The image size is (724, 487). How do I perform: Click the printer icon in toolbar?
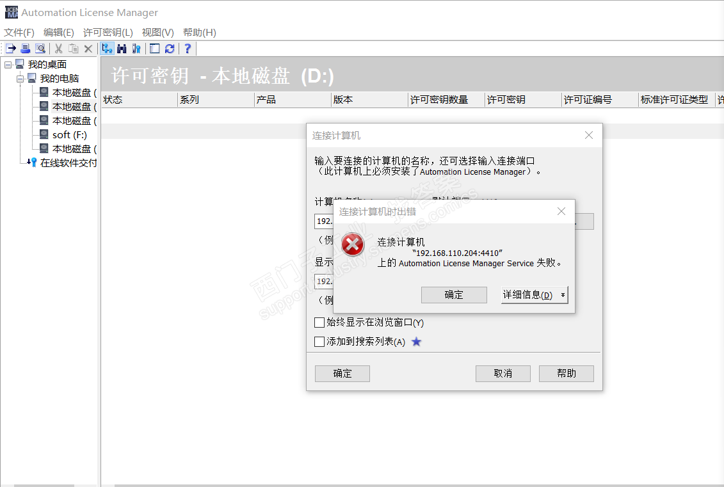[26, 49]
